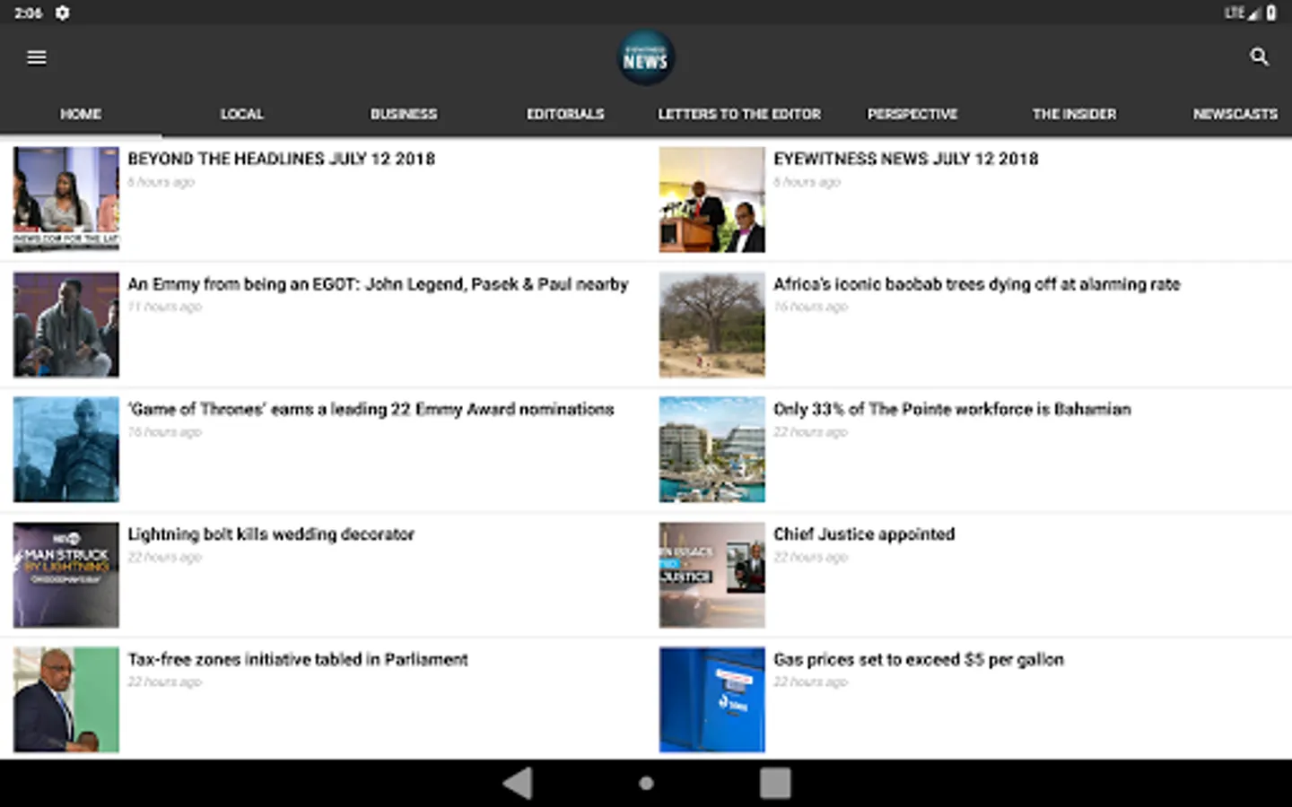Tap the search magnifier icon
The width and height of the screenshot is (1292, 807).
click(x=1259, y=56)
